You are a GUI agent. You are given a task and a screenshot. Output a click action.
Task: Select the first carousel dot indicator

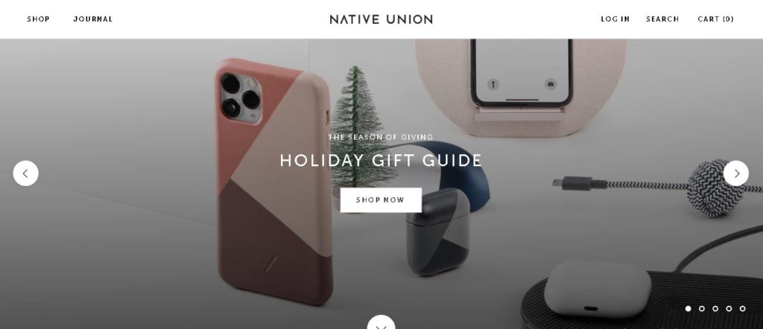tap(688, 309)
